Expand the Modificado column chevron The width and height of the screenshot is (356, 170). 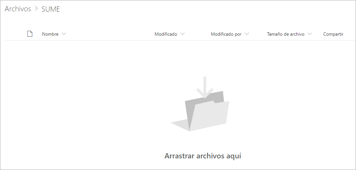pyautogui.click(x=182, y=34)
